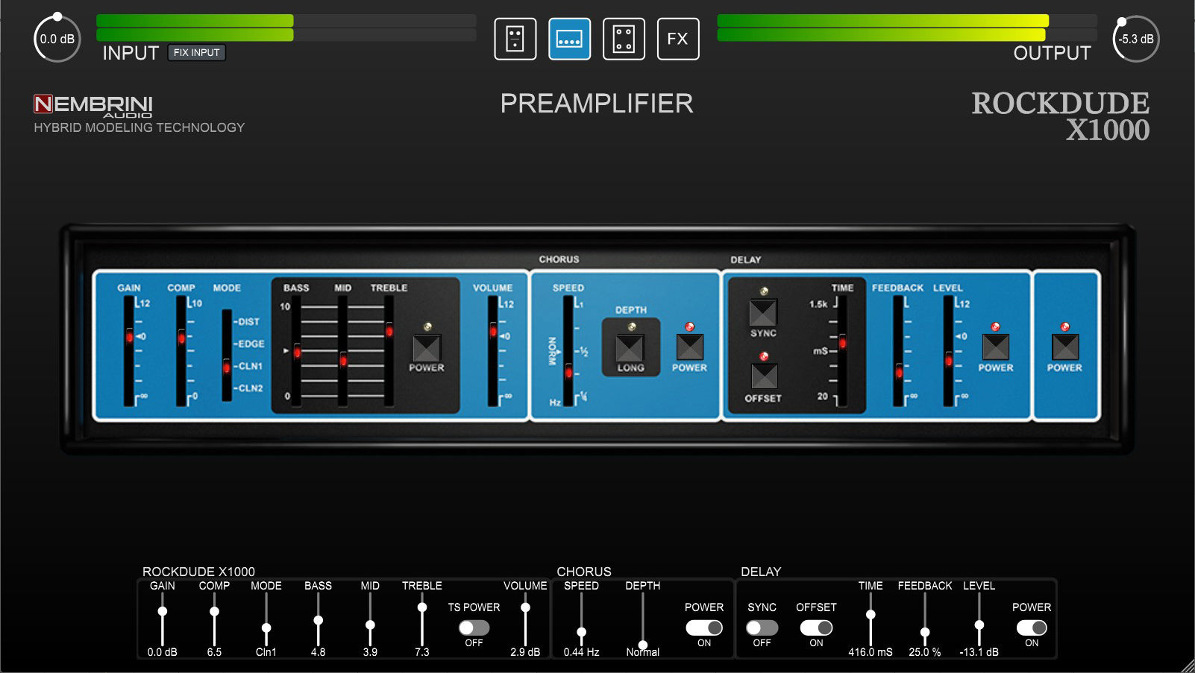Open the speaker cabinet section icon
Image resolution: width=1195 pixels, height=673 pixels.
(624, 39)
